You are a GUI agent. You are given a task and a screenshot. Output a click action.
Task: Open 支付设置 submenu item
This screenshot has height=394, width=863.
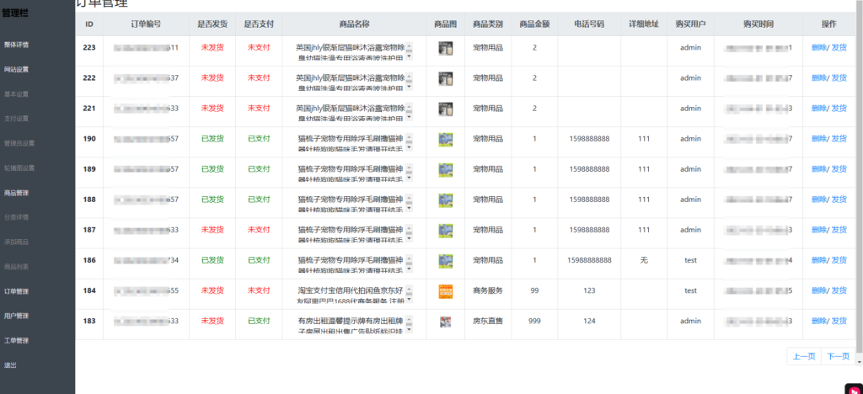pos(17,119)
